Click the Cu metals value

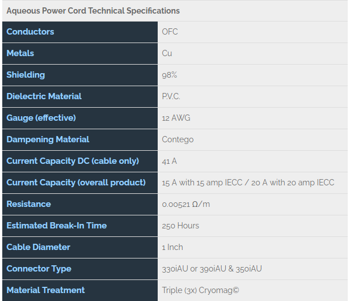click(x=167, y=53)
